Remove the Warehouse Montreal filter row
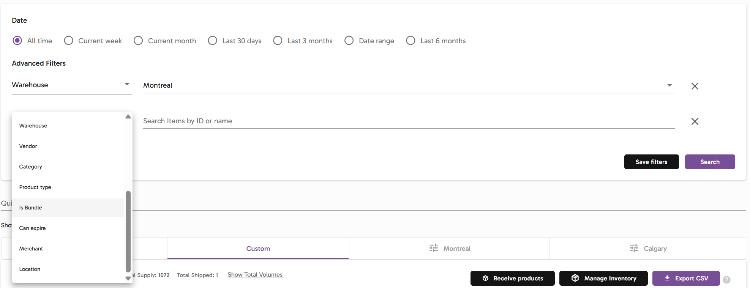This screenshot has height=288, width=750. [x=695, y=86]
